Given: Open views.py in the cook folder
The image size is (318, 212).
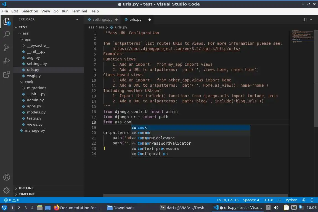Looking at the screenshot, I should click(x=49, y=124).
